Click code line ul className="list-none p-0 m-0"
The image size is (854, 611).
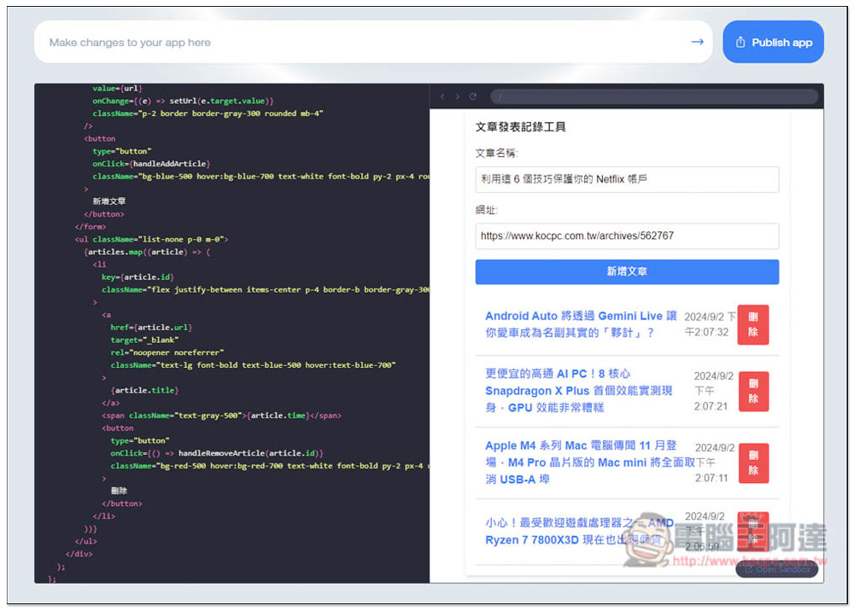coord(151,240)
